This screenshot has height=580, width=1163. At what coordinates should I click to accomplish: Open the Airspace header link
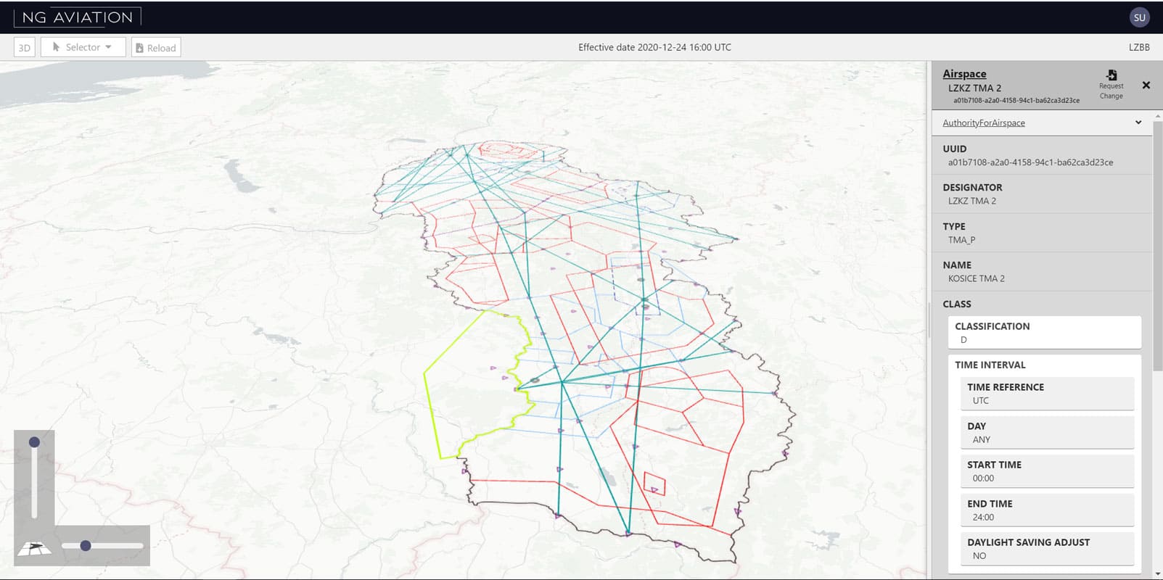pos(964,74)
